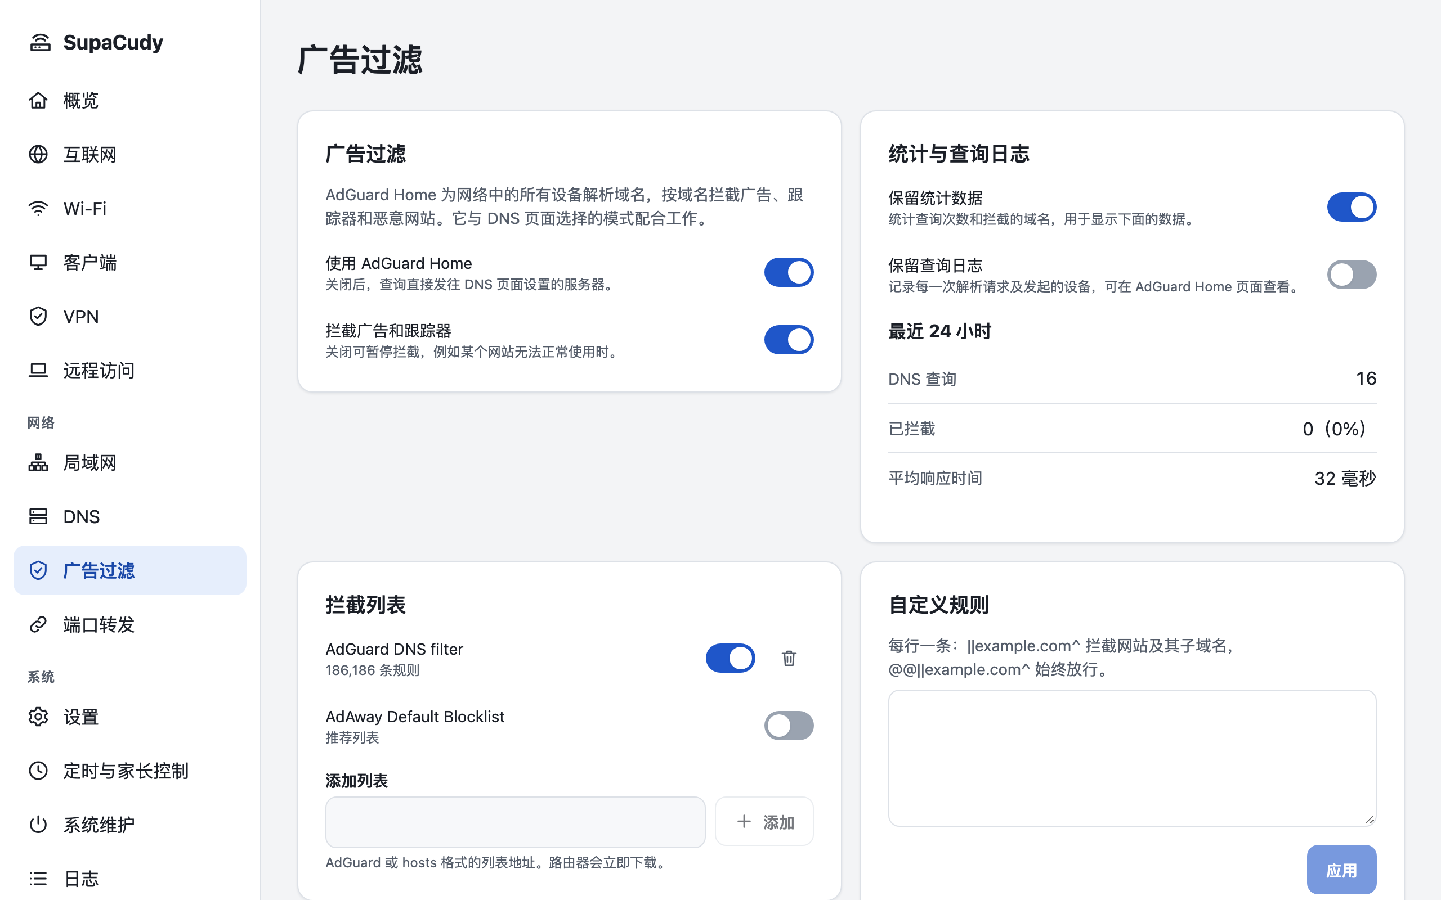Open 端口转发 in the sidebar

tap(130, 624)
